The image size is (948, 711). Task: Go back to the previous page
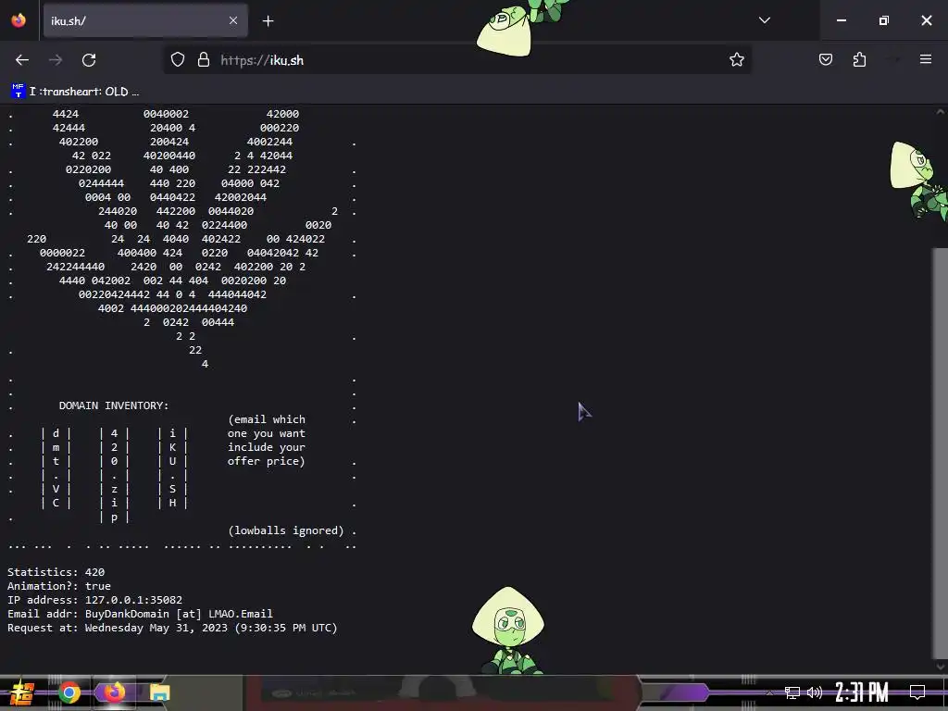pos(22,60)
